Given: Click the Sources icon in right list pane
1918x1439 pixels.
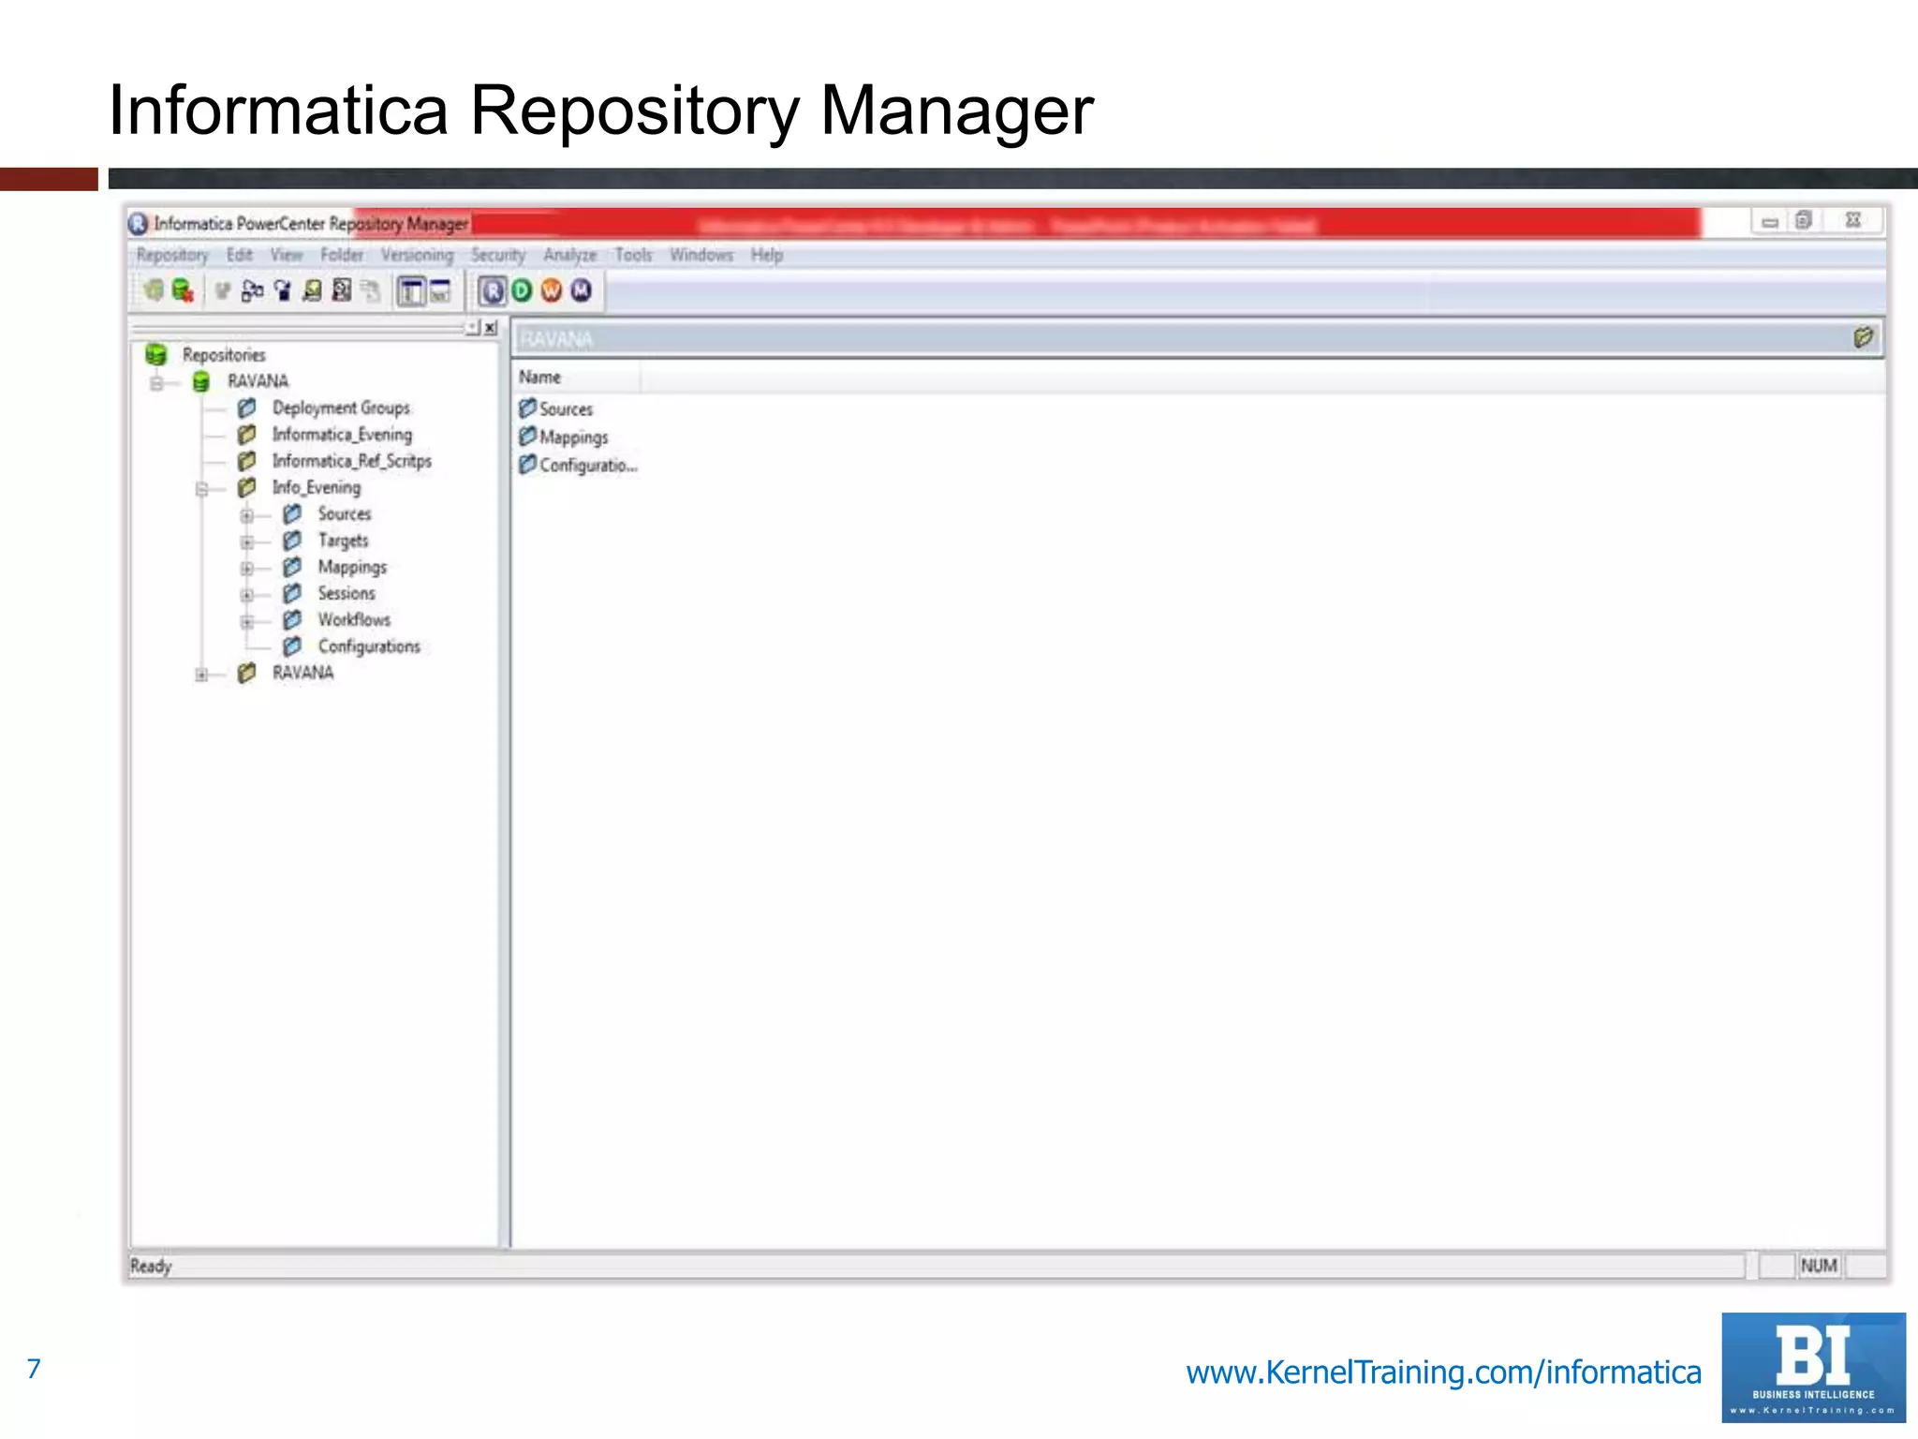Looking at the screenshot, I should click(x=527, y=408).
